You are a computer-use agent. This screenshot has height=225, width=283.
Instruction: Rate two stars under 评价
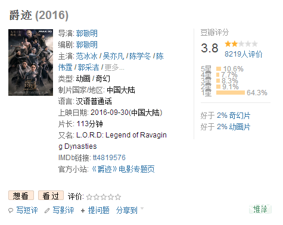(x=97, y=197)
